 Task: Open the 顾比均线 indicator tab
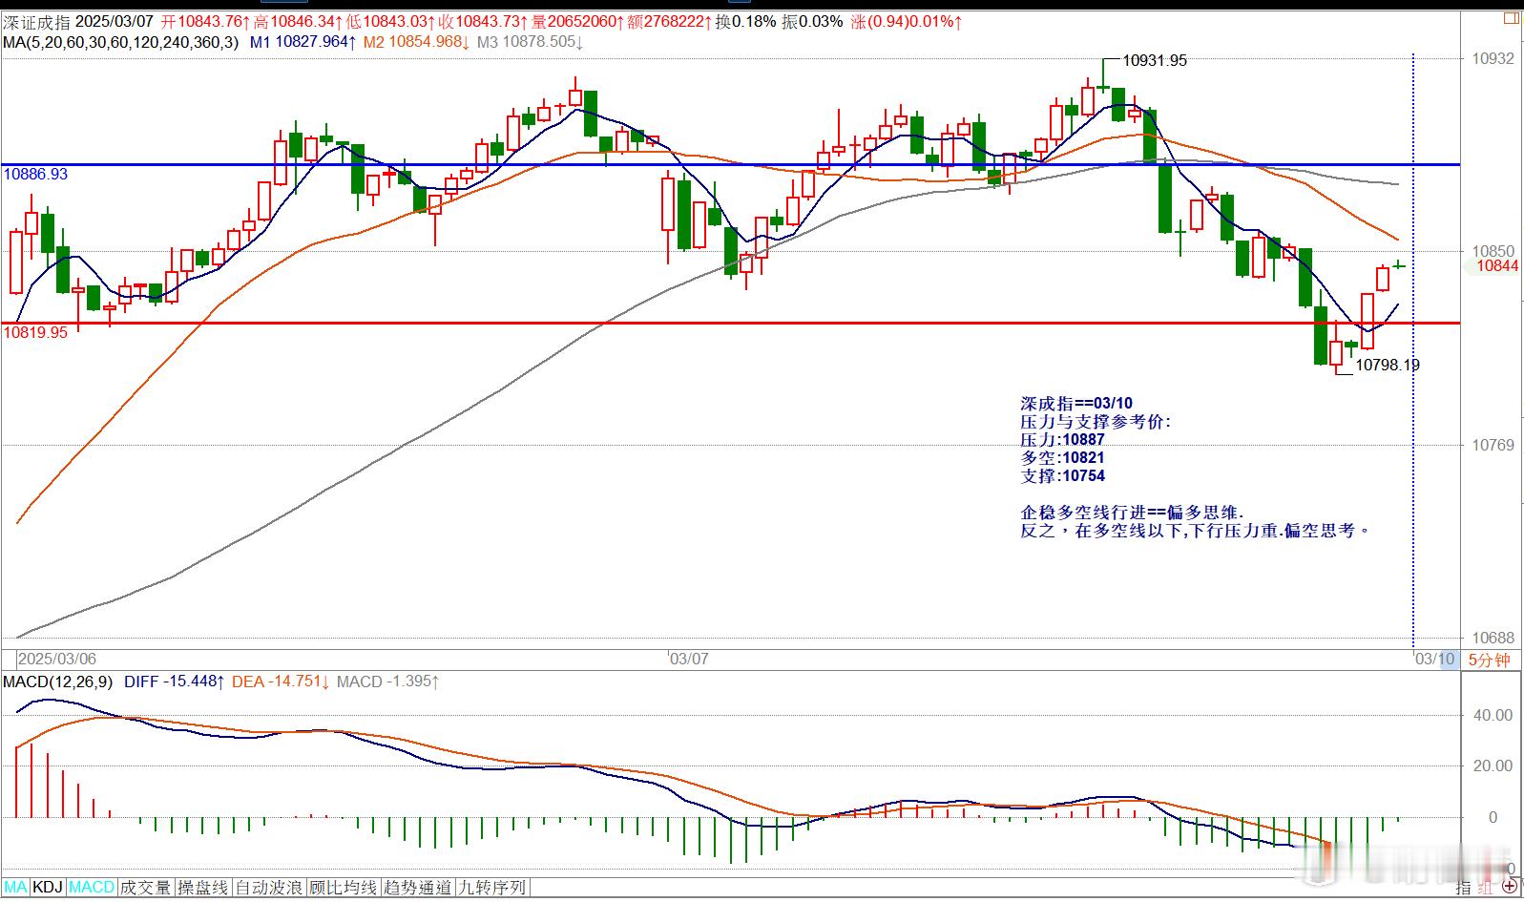click(344, 887)
